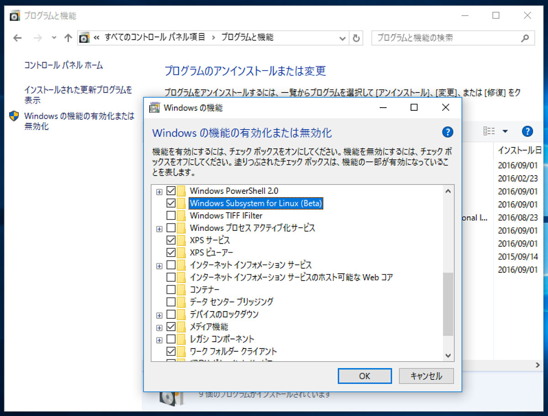This screenshot has width=548, height=416.
Task: Check Web コア host service checkbox
Action: [171, 277]
